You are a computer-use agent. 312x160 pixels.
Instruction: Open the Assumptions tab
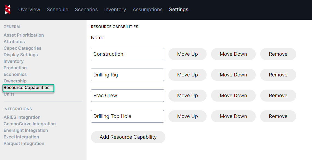click(x=147, y=10)
